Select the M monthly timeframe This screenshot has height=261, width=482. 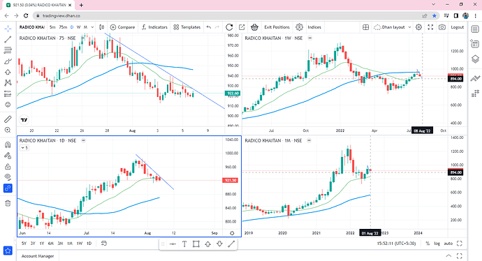pos(85,27)
